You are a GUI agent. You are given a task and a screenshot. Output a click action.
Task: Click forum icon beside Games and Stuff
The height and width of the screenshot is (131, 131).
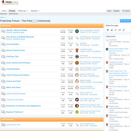(x=3, y=81)
